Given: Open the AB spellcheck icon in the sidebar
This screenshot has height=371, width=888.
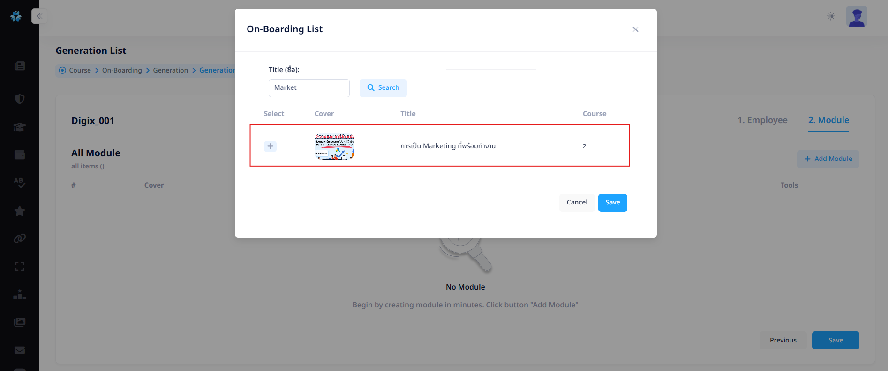Looking at the screenshot, I should coord(20,182).
